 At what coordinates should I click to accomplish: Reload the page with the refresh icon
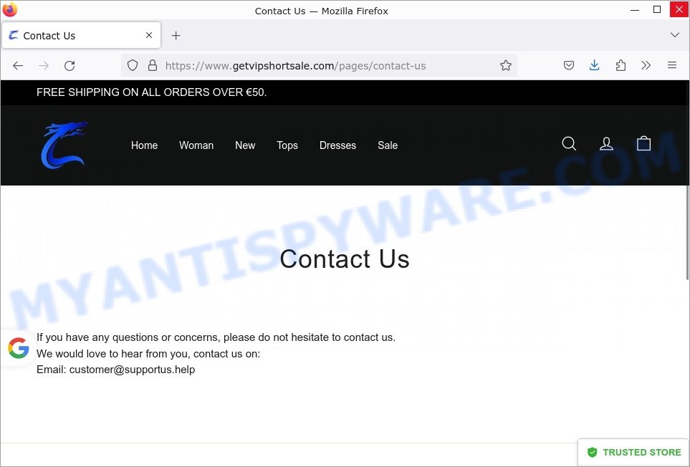(x=70, y=65)
